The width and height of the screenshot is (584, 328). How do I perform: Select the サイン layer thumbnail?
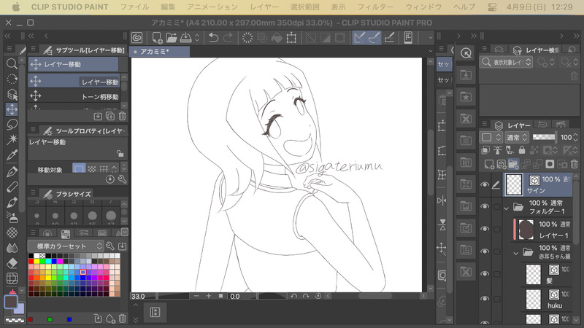[514, 184]
